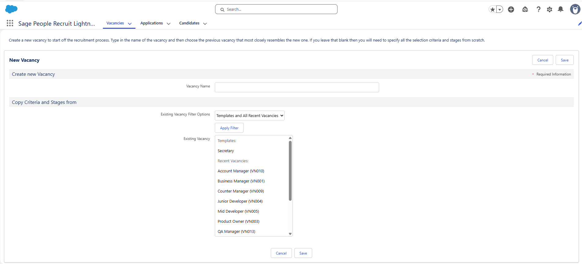Expand the Candidates tab chevron

point(205,24)
